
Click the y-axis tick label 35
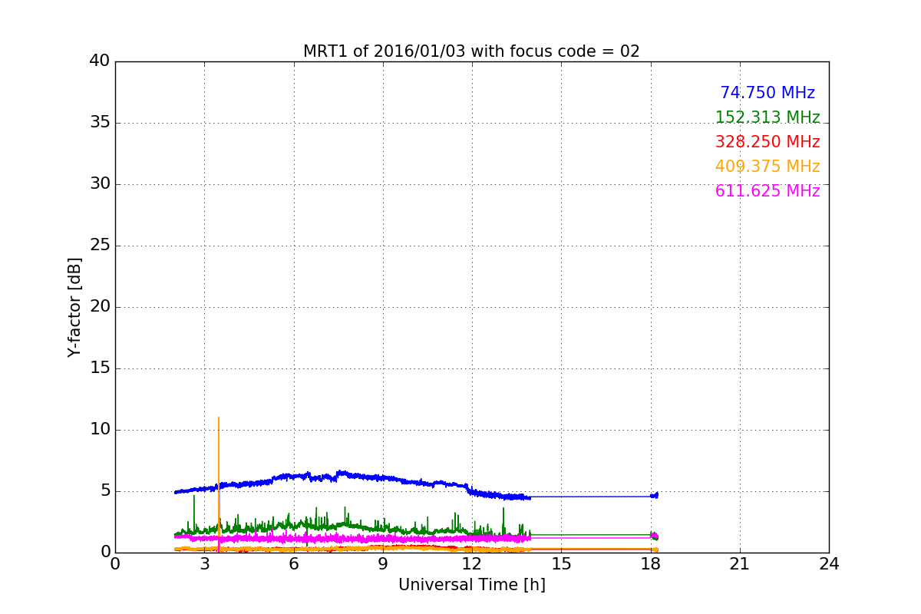point(100,123)
